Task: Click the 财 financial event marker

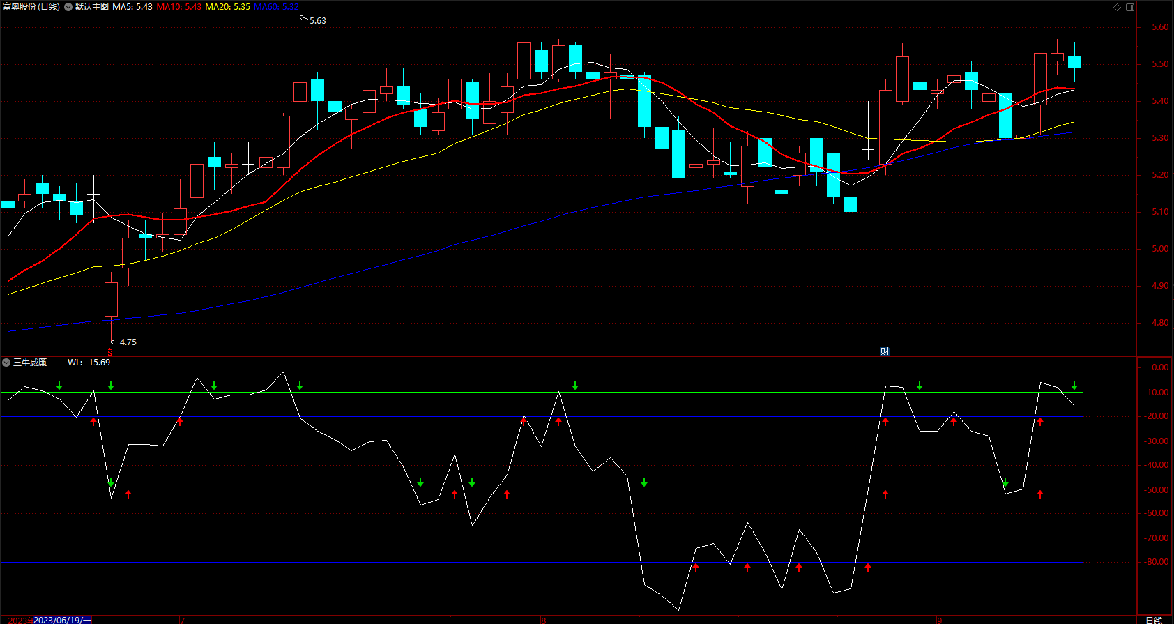Action: (885, 351)
